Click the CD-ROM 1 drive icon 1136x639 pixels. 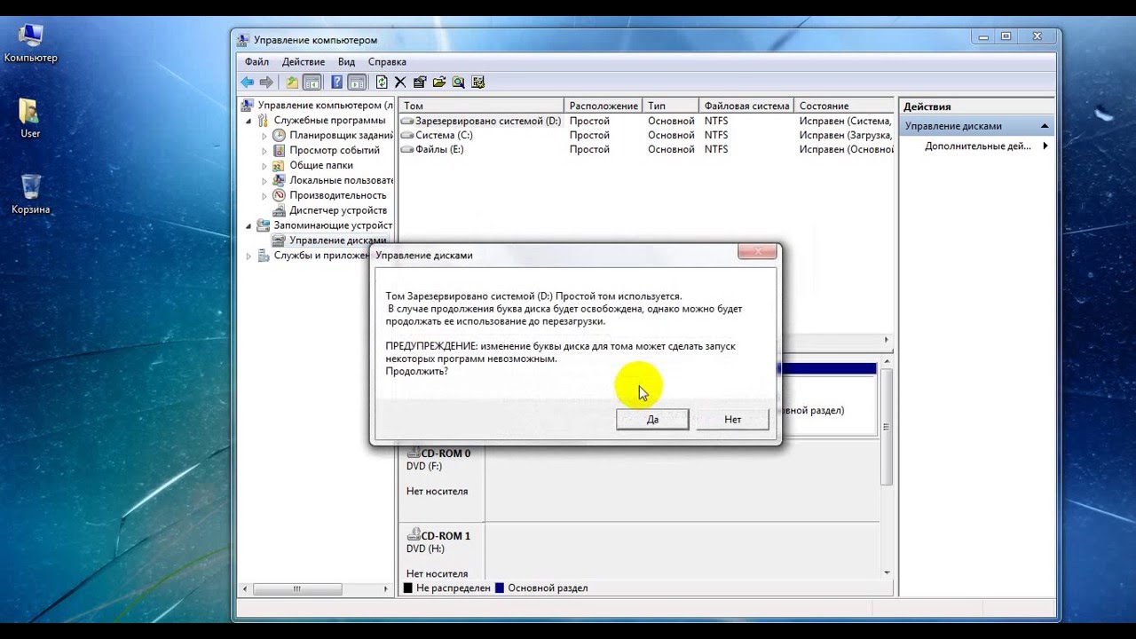pyautogui.click(x=413, y=535)
